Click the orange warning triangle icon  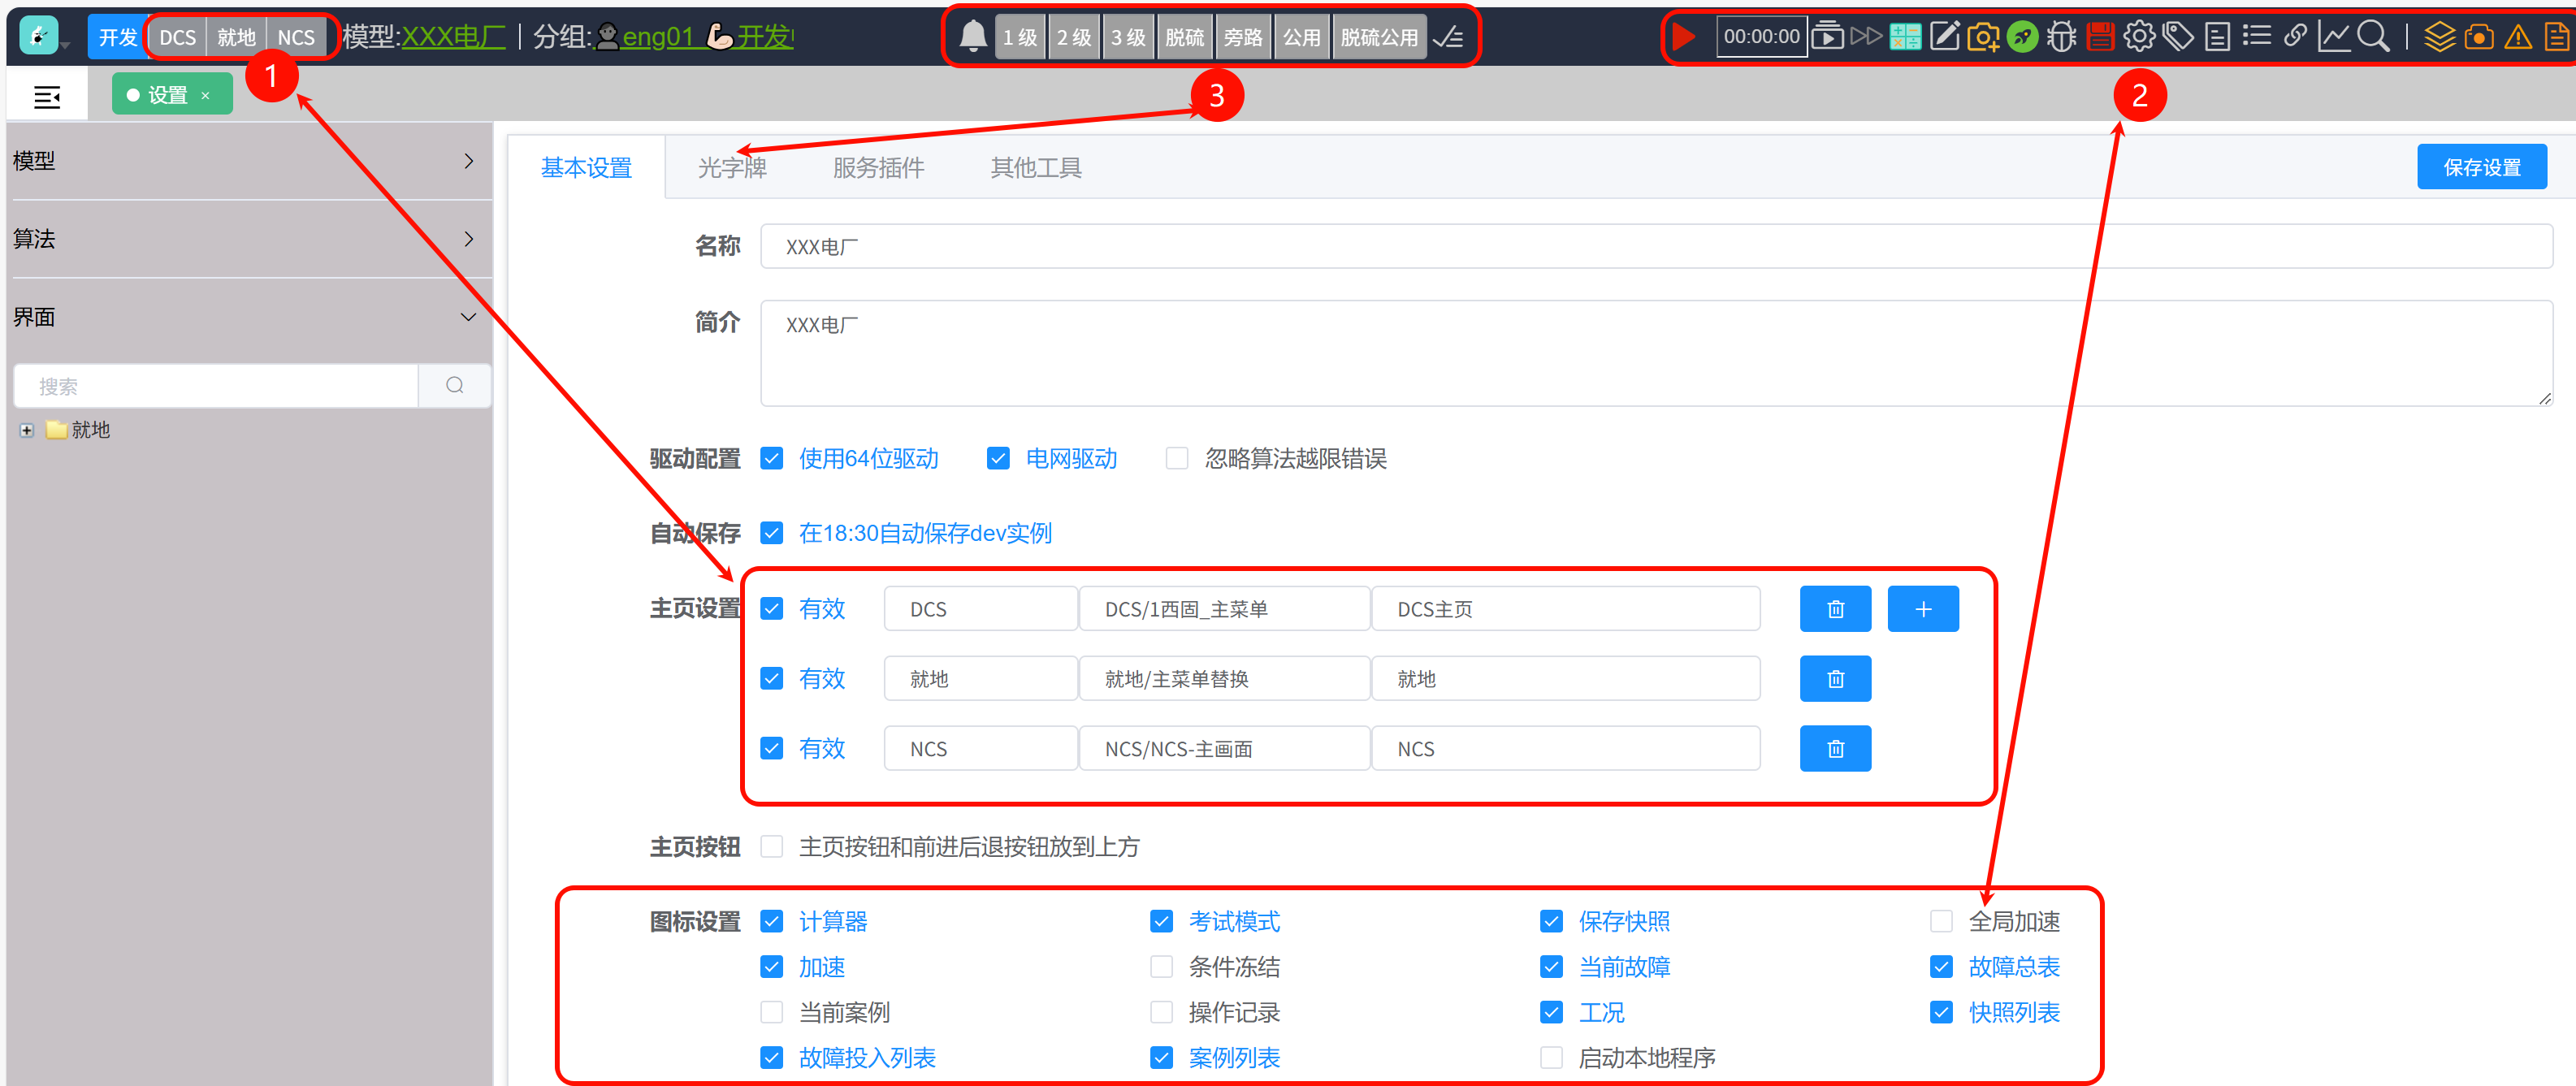coord(2518,37)
